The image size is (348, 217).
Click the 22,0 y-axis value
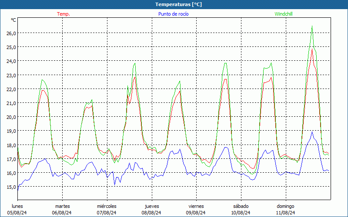tap(11, 89)
